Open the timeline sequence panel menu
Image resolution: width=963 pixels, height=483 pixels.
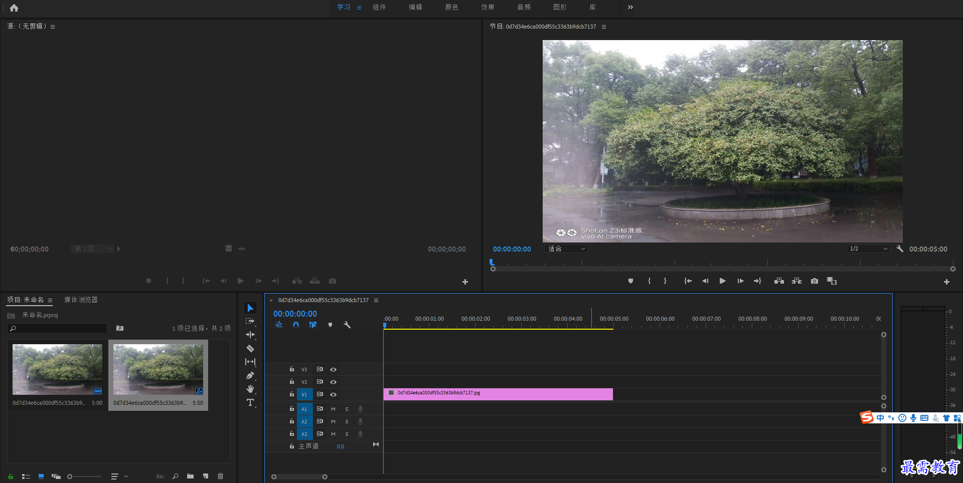pyautogui.click(x=376, y=300)
